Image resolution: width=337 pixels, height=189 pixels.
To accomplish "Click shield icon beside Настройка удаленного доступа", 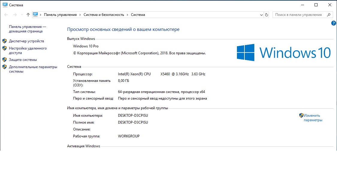I will coord(4,48).
